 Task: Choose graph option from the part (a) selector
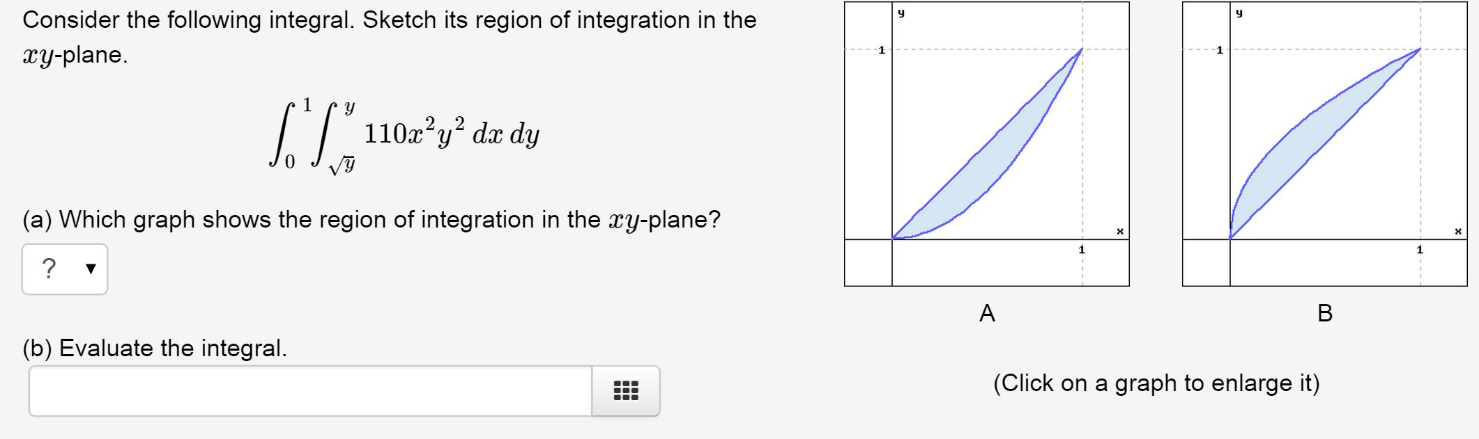(65, 269)
